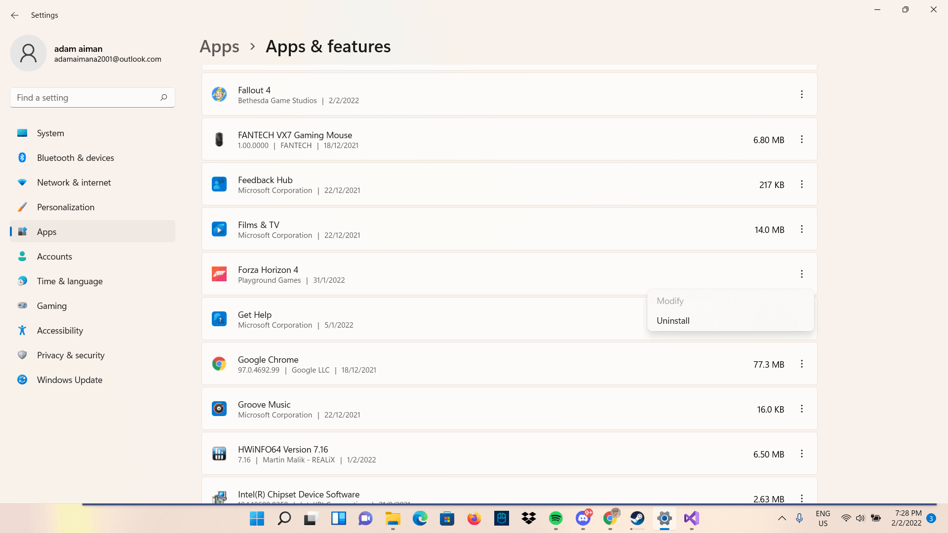
Task: Open Privacy & security settings
Action: 92,355
